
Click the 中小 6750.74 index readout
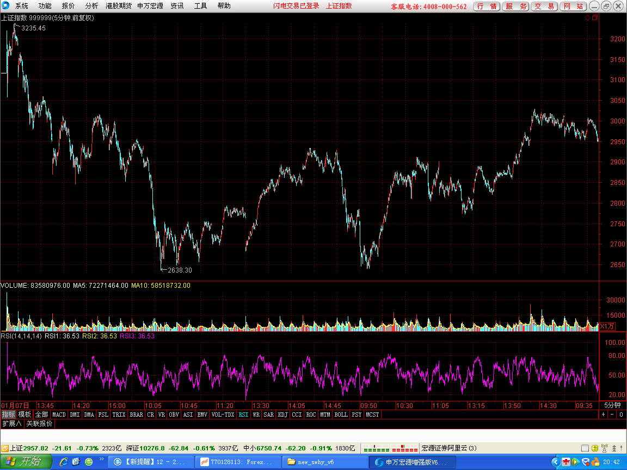tap(299, 448)
